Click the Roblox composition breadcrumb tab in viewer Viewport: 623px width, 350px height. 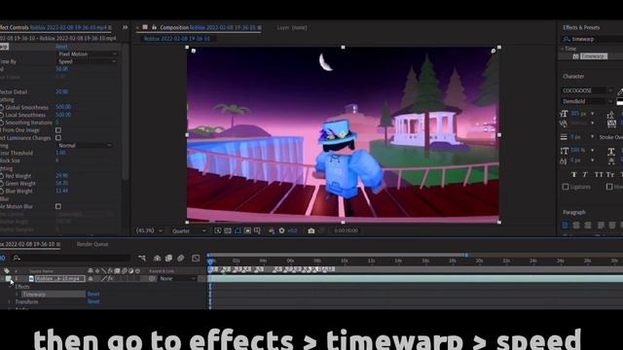[x=177, y=39]
